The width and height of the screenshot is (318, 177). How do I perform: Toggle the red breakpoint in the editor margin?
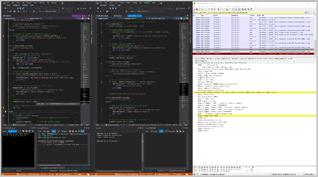pyautogui.click(x=3, y=36)
